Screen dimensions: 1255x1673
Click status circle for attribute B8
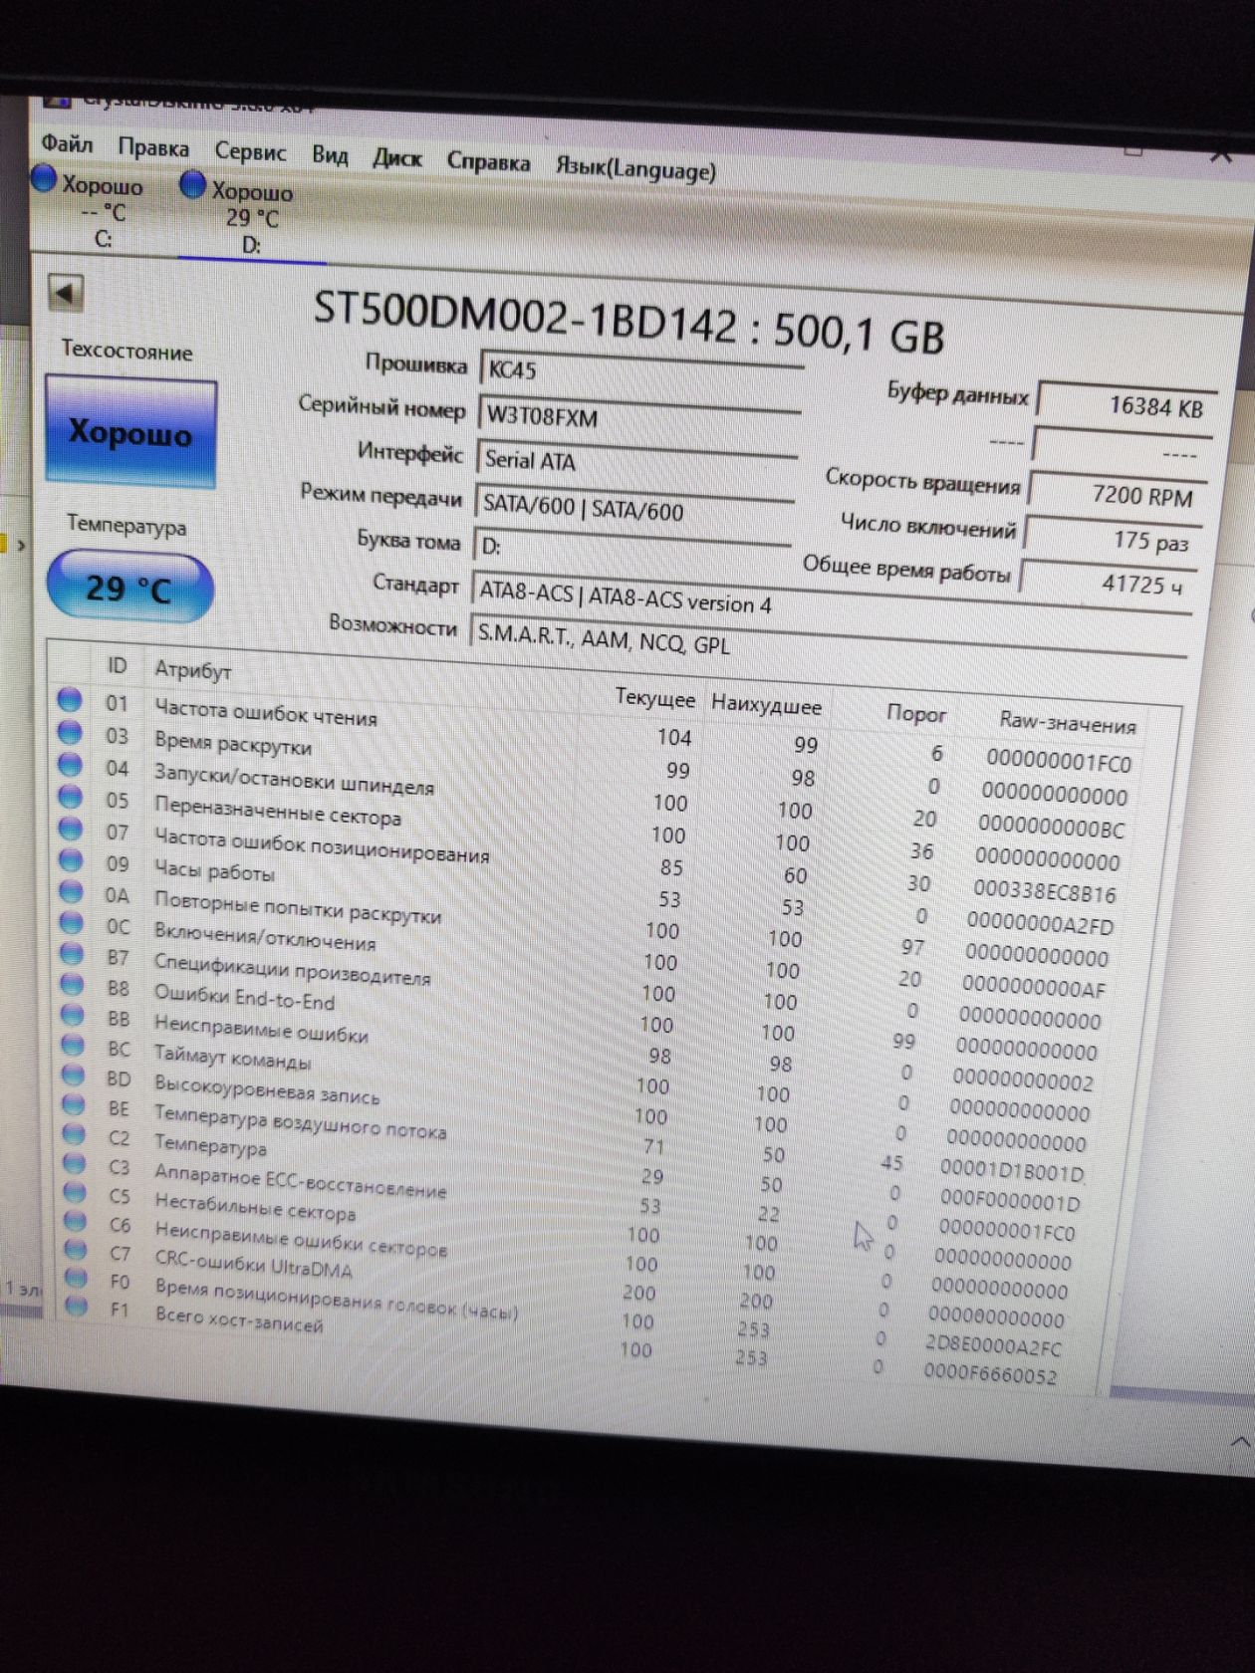tap(73, 985)
